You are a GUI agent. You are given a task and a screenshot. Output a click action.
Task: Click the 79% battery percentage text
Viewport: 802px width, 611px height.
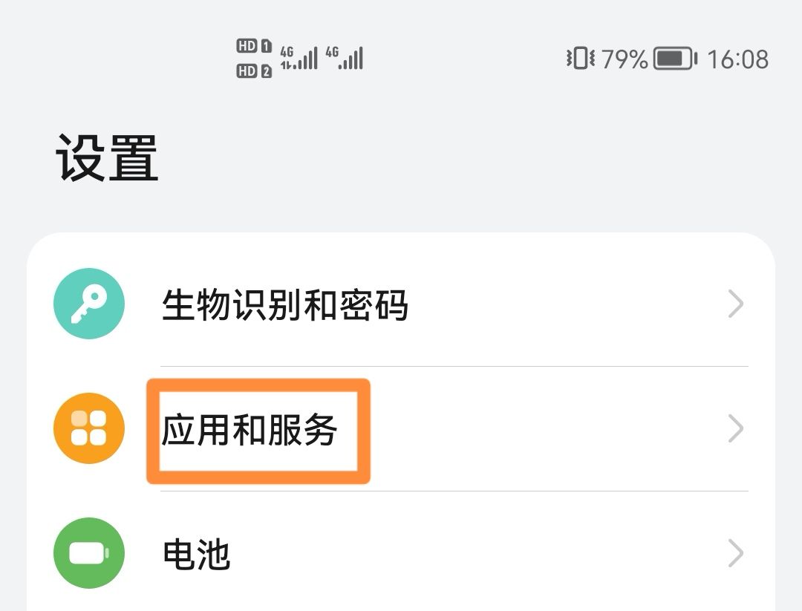tap(625, 59)
